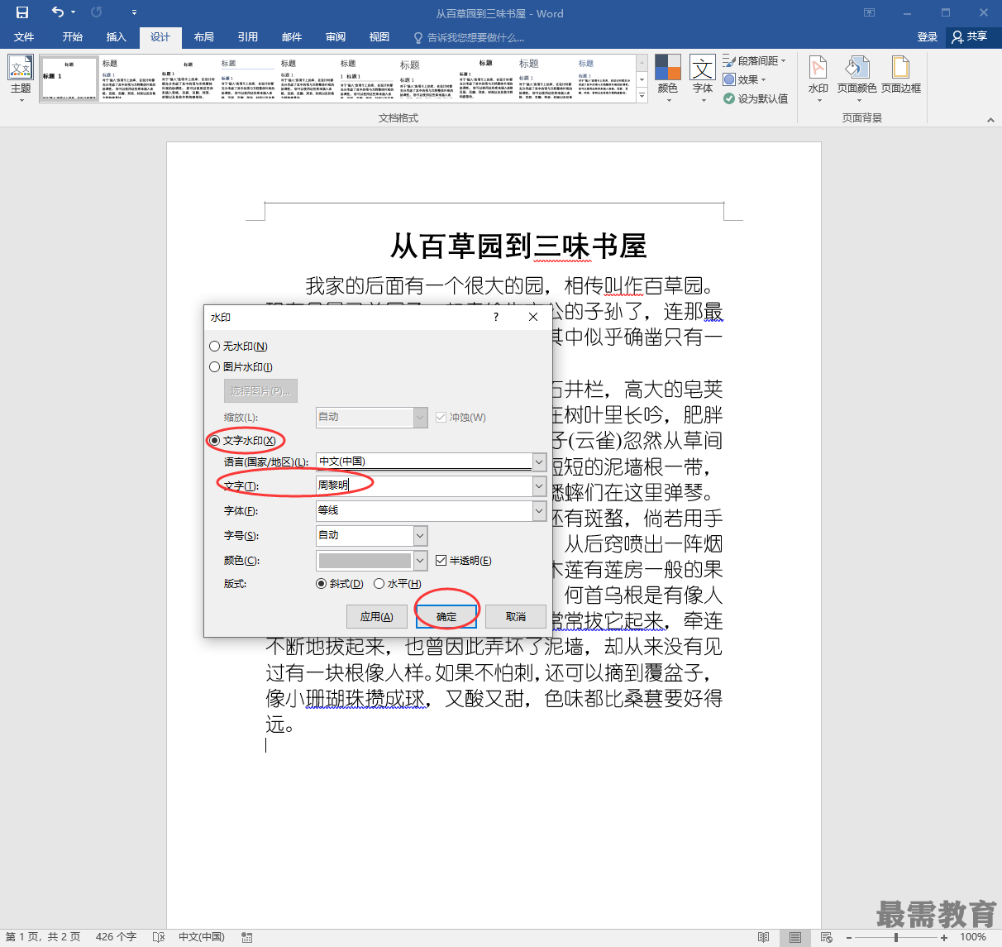This screenshot has width=1002, height=947.
Task: Click the Sign in link
Action: [x=928, y=37]
